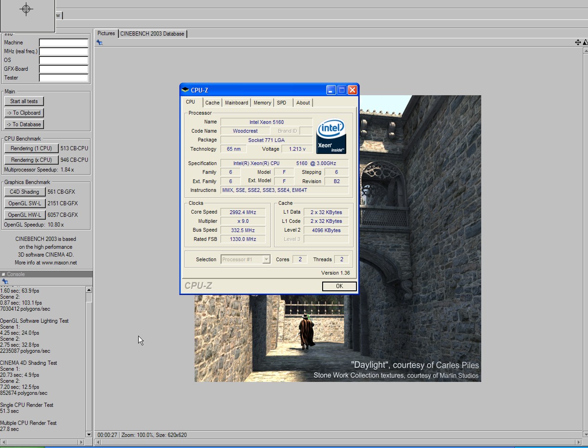588x448 pixels.
Task: Click Start all tests button
Action: point(24,101)
